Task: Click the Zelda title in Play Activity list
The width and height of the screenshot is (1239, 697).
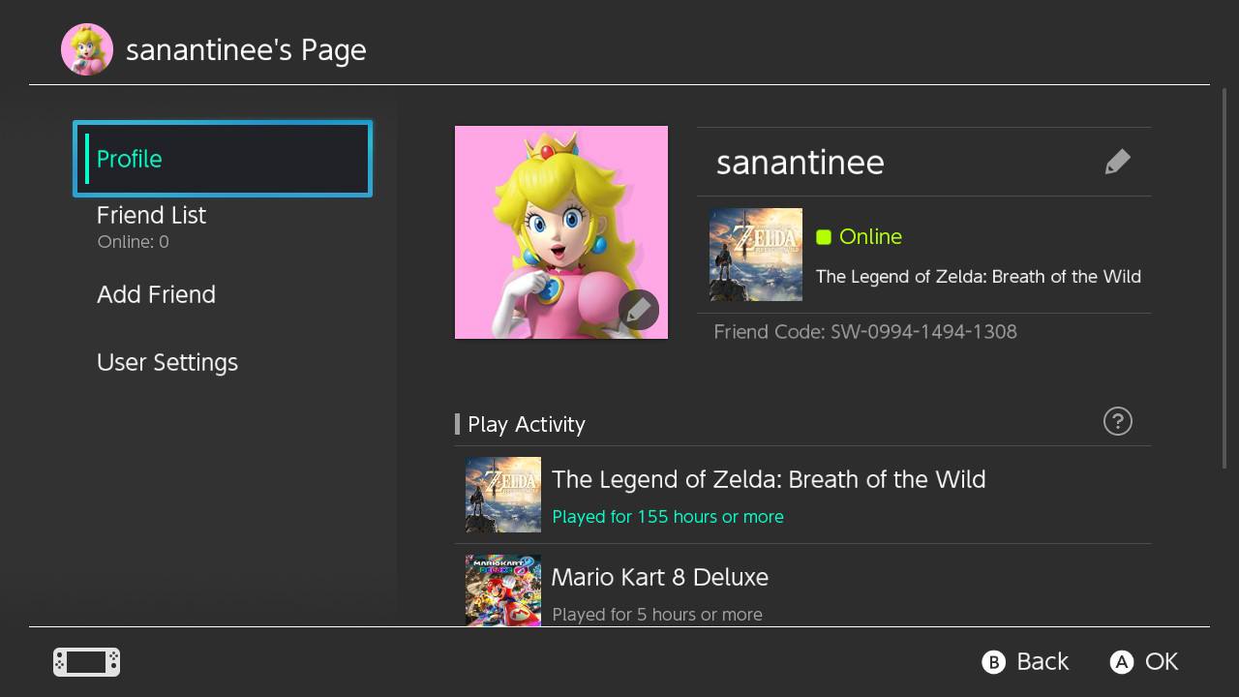Action: pyautogui.click(x=769, y=479)
